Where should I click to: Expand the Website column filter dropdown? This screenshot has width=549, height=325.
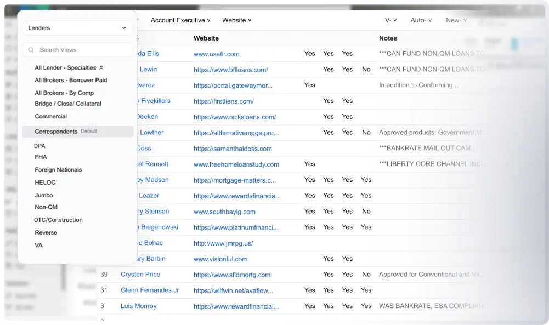tap(236, 20)
